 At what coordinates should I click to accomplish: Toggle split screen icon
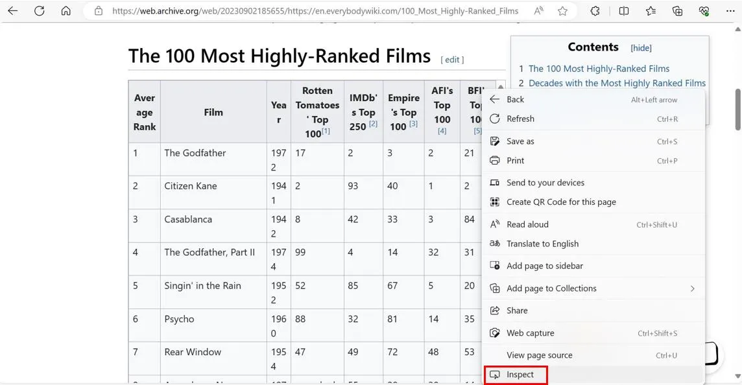[x=624, y=11]
